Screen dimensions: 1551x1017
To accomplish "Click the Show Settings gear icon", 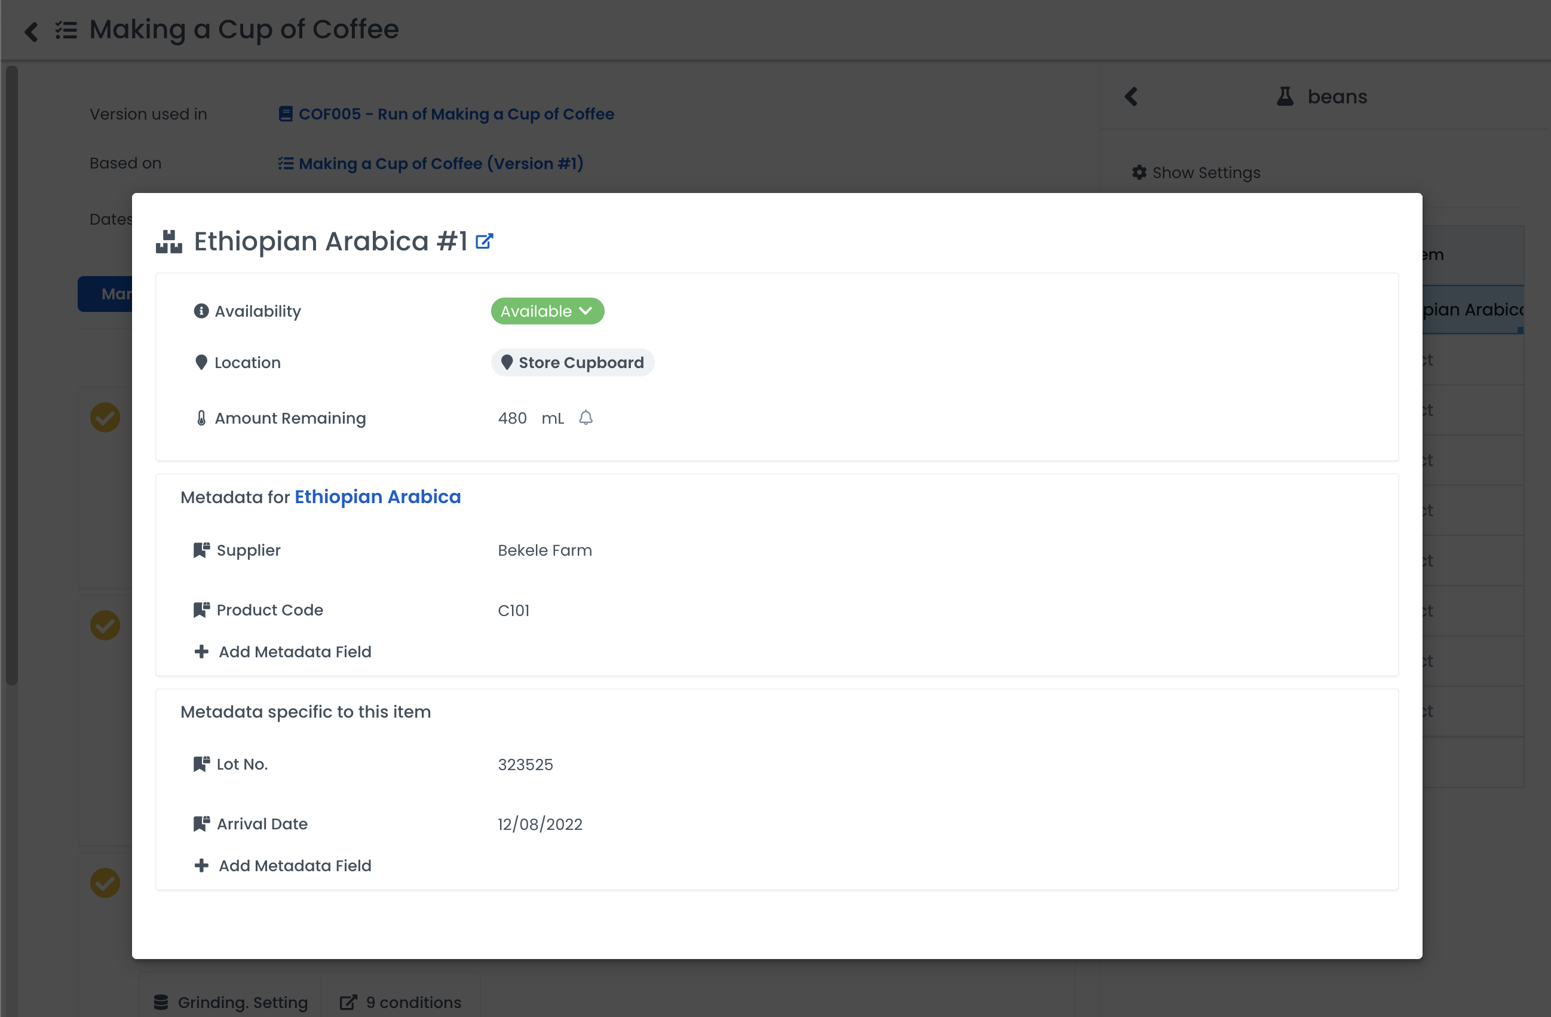I will [1139, 172].
